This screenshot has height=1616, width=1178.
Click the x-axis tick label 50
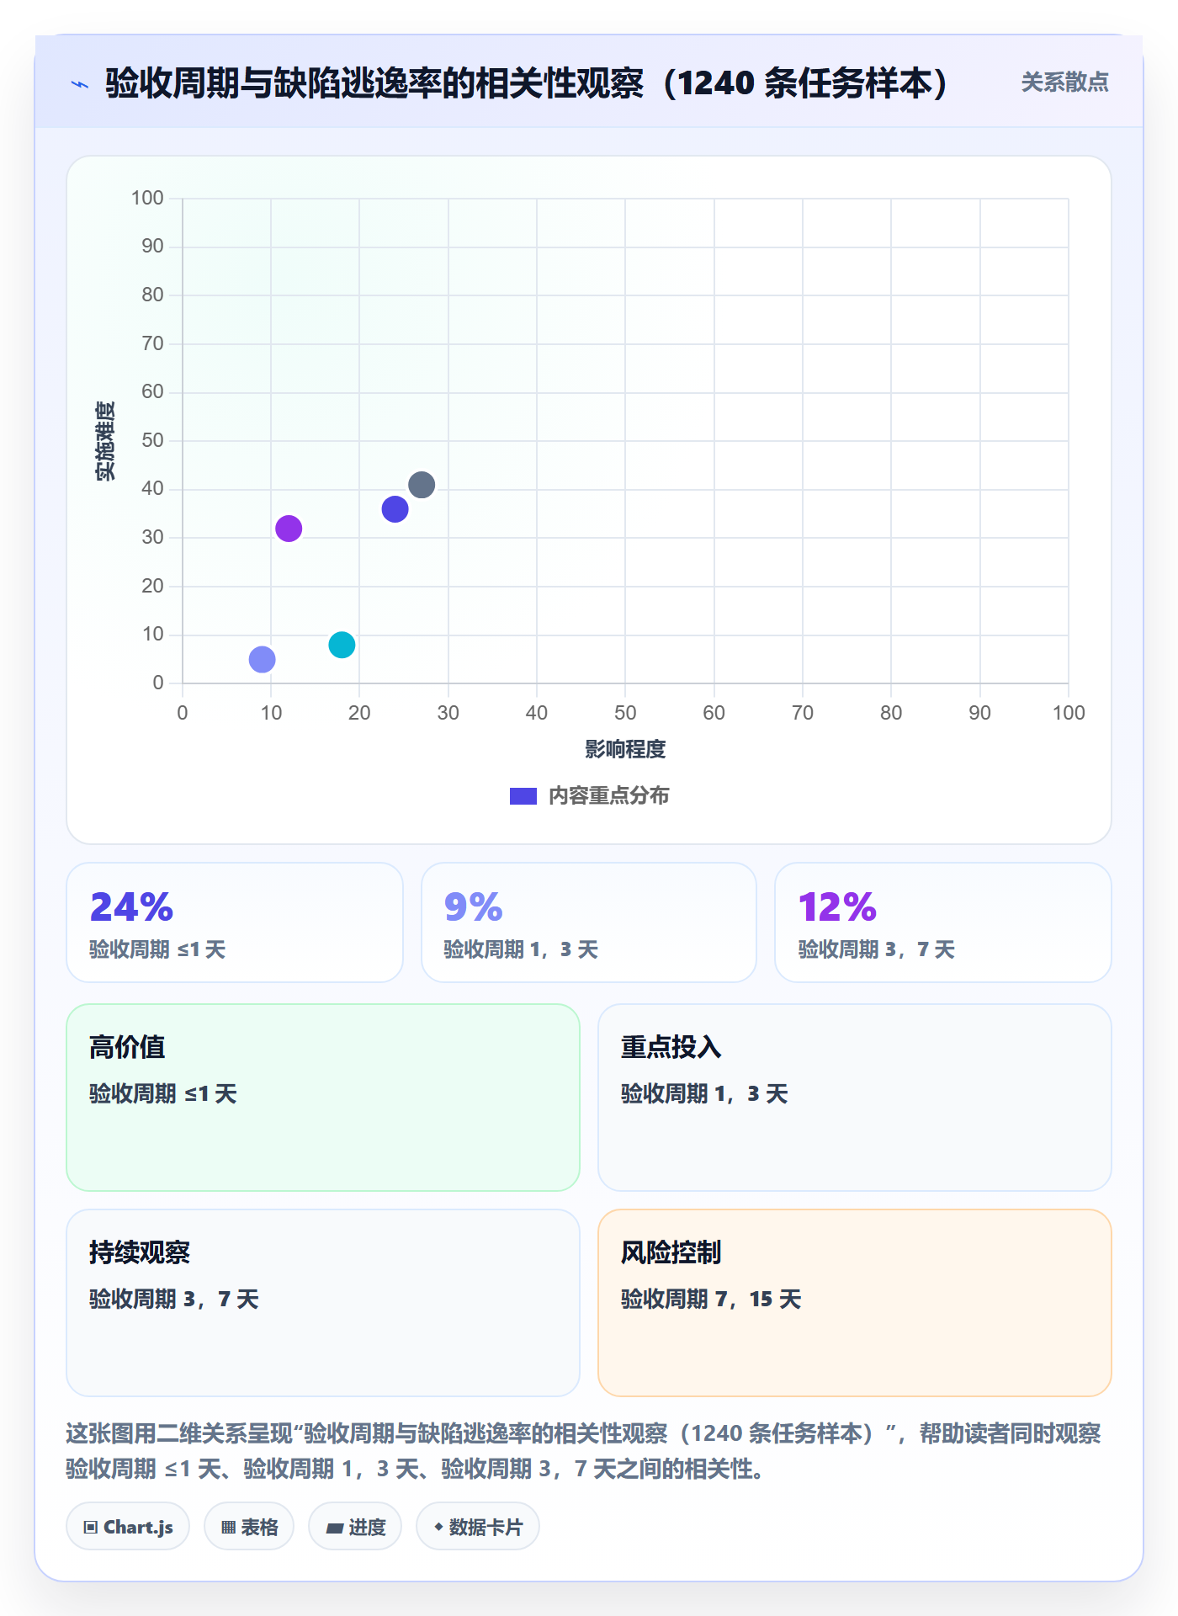pyautogui.click(x=625, y=713)
